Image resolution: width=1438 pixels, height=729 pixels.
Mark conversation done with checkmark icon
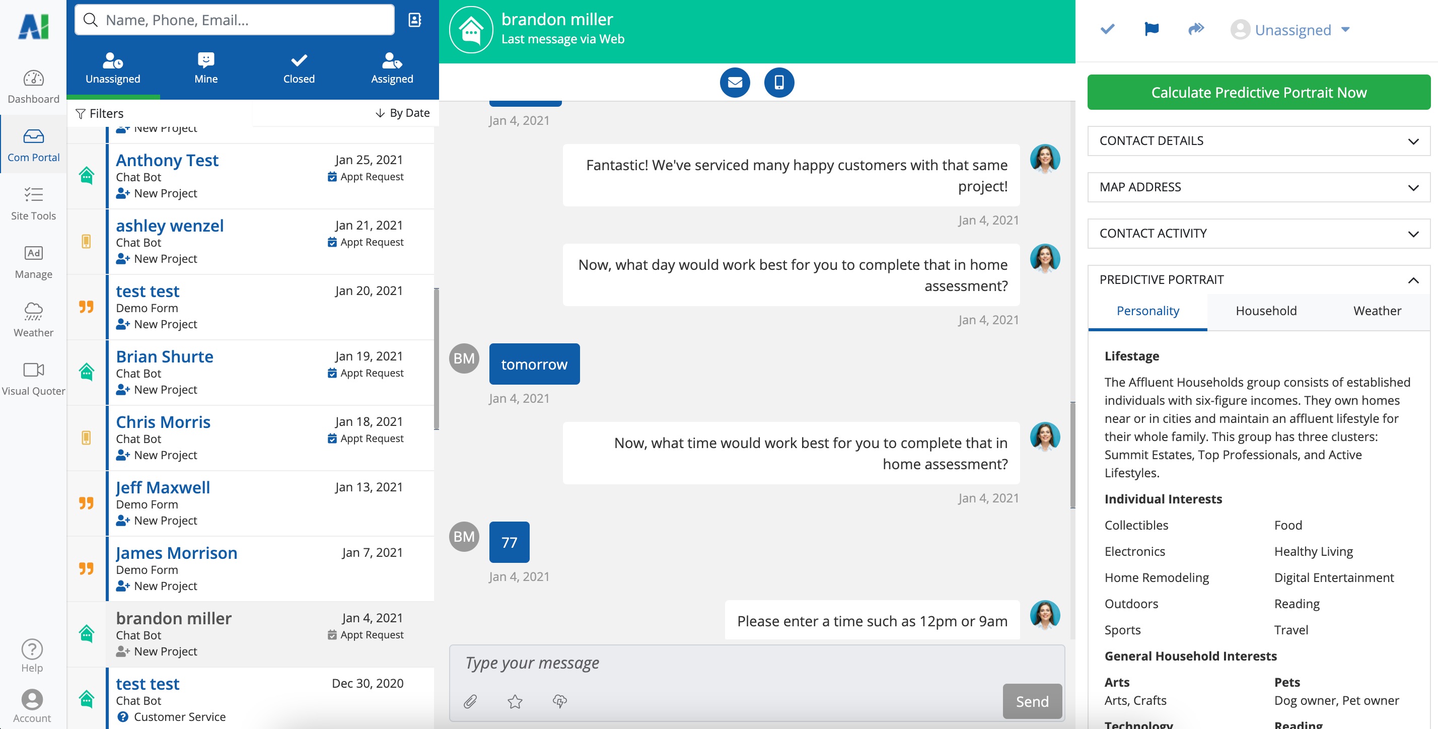click(x=1108, y=29)
